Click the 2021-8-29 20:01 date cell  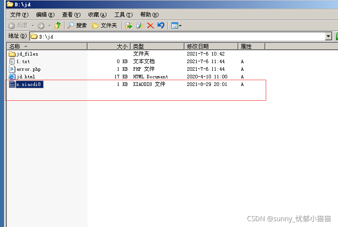coord(207,84)
